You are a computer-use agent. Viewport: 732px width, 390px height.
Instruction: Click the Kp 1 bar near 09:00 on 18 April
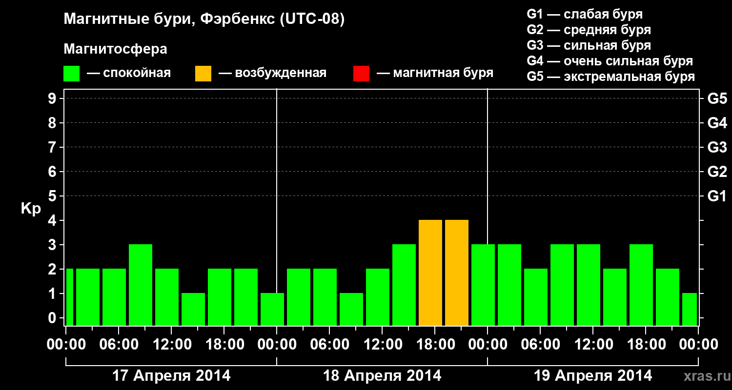(351, 309)
